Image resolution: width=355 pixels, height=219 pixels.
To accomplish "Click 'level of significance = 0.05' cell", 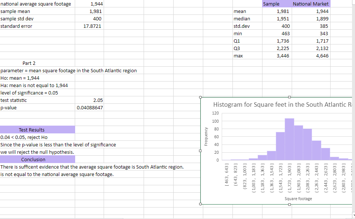I will coord(37,93).
